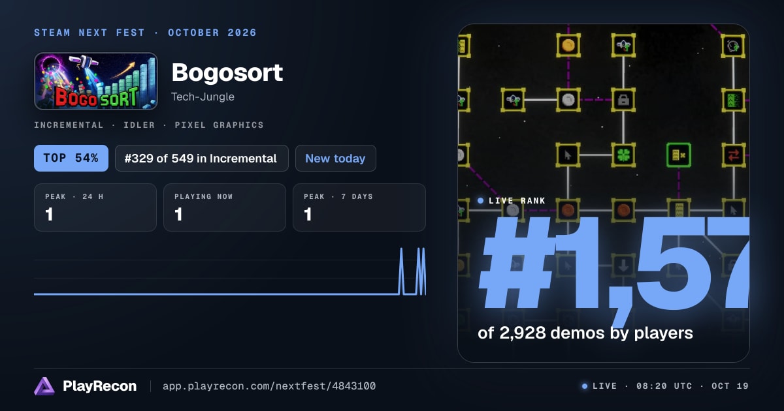Open the Playing Now stat card
Viewport: 784px width, 411px height.
(x=225, y=207)
